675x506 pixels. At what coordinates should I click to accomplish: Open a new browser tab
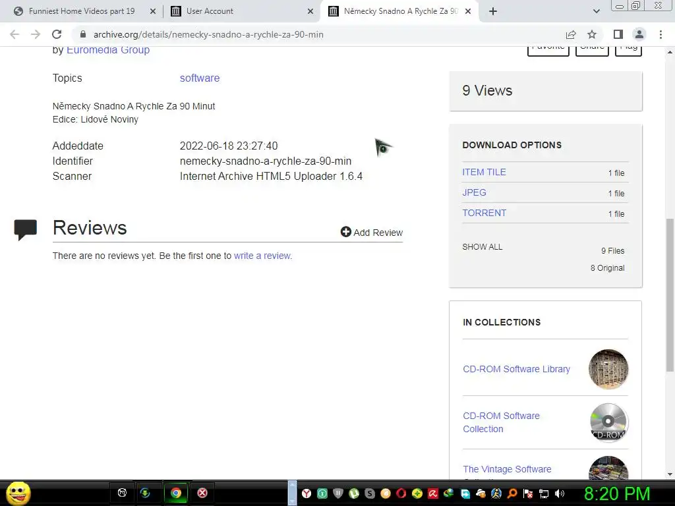[x=493, y=11]
